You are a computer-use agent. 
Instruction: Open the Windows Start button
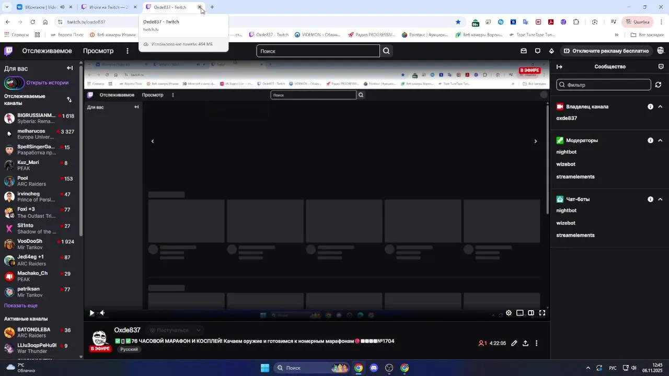(x=265, y=368)
